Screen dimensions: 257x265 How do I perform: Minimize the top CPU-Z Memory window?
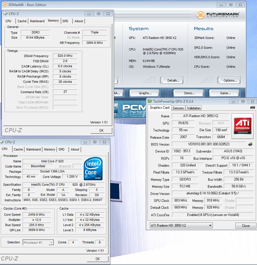[89, 14]
